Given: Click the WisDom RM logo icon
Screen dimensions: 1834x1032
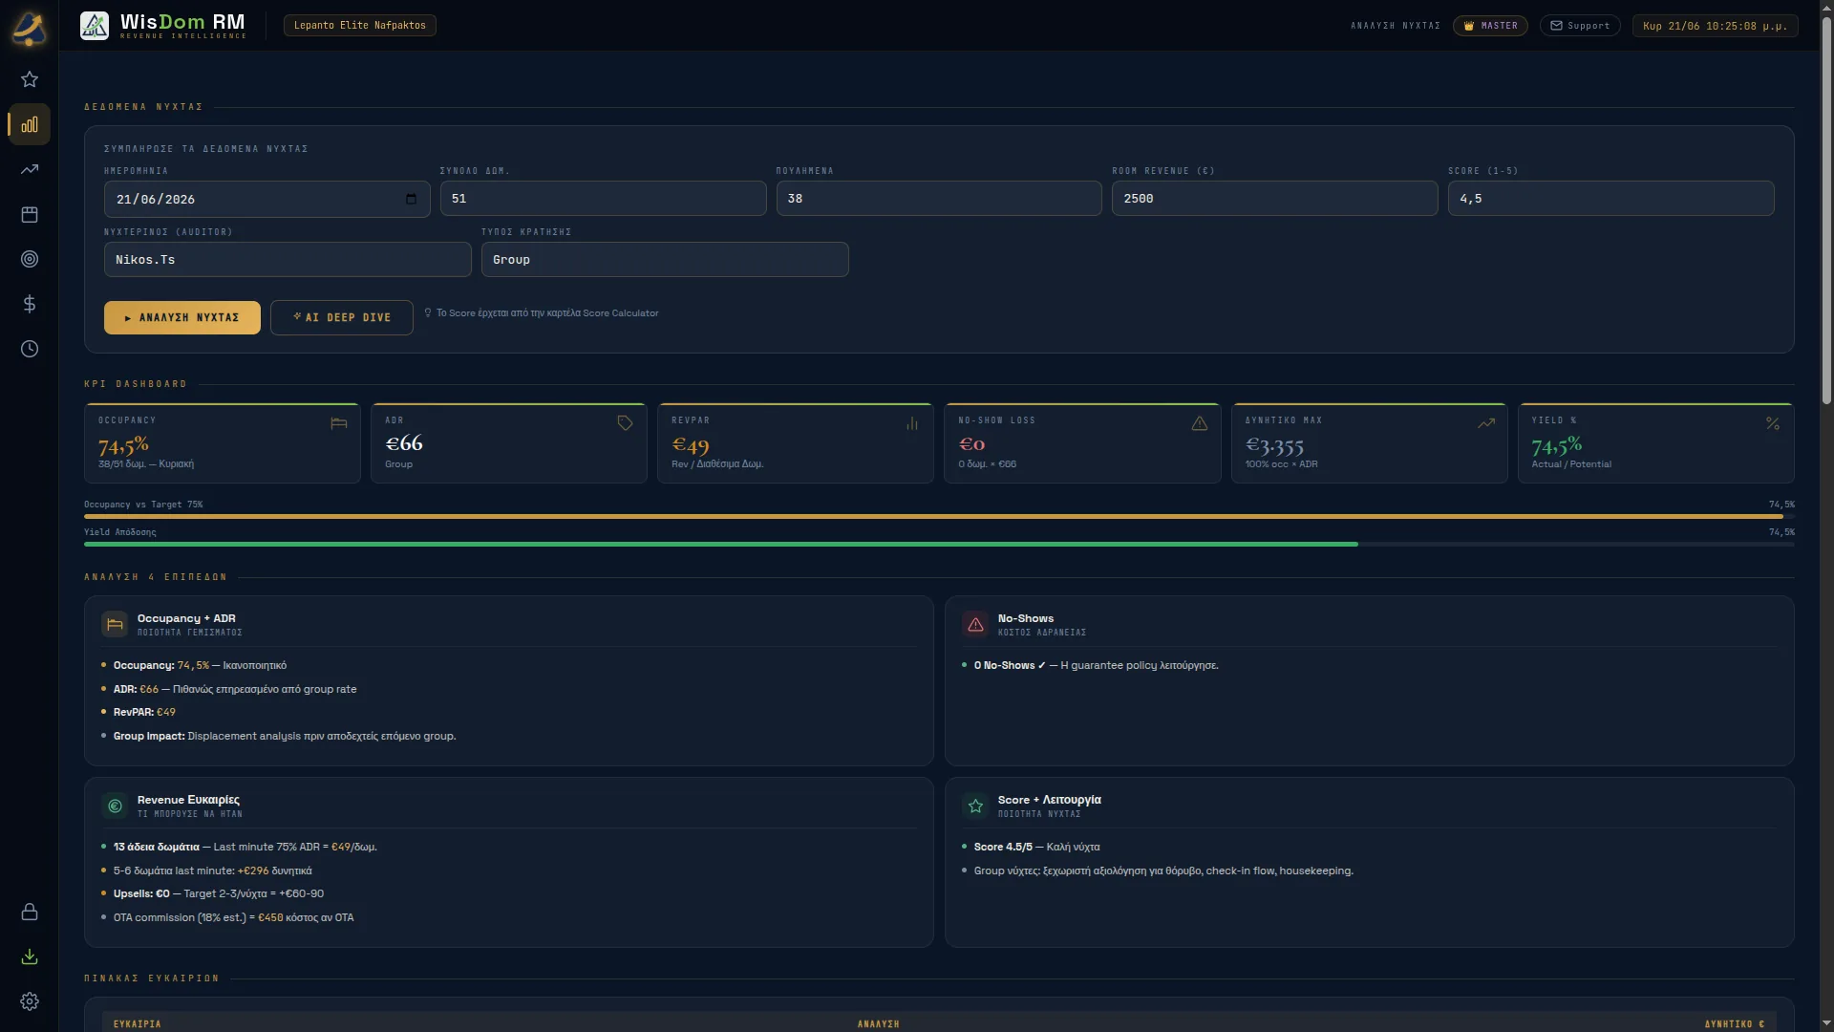Looking at the screenshot, I should (95, 25).
